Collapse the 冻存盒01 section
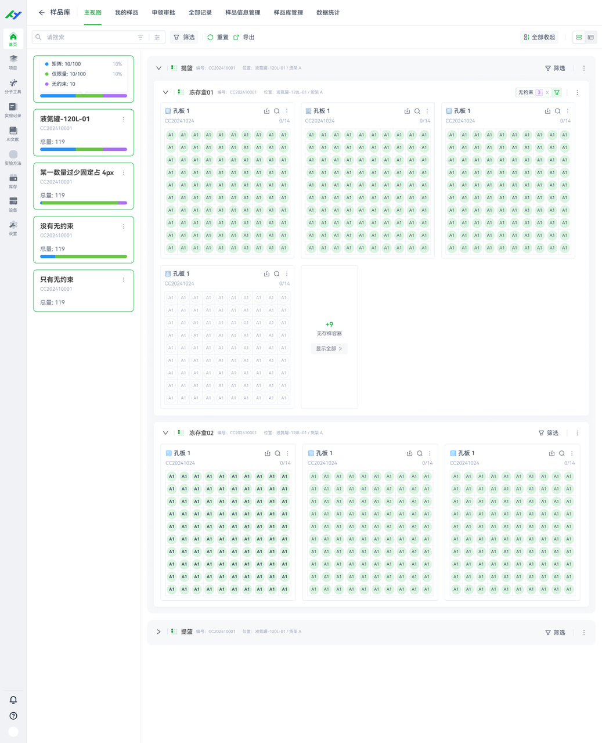This screenshot has width=602, height=743. coord(165,92)
